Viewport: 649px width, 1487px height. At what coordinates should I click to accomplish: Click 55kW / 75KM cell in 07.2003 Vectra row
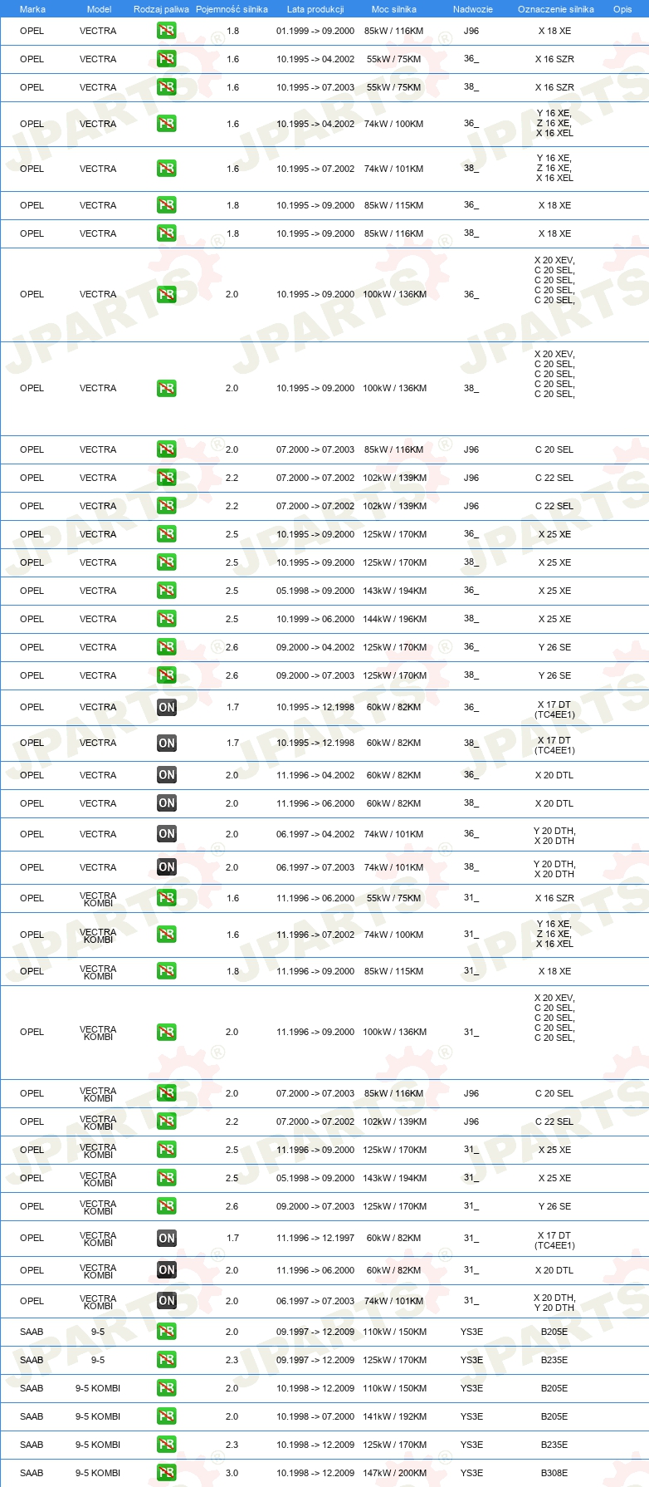pyautogui.click(x=394, y=87)
